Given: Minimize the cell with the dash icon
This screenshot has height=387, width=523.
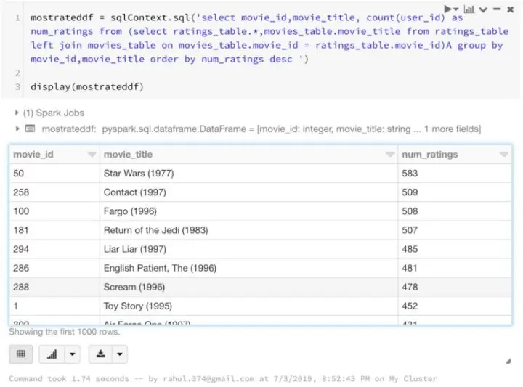Looking at the screenshot, I should (x=497, y=9).
